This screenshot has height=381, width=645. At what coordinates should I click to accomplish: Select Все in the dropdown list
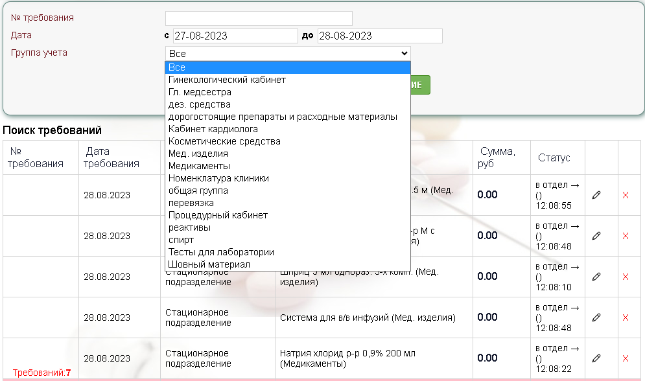pos(288,67)
